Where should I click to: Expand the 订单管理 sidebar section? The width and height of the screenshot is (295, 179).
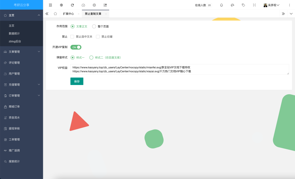(22, 95)
